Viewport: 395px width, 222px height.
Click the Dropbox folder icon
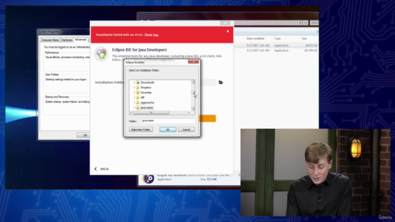tap(138, 88)
